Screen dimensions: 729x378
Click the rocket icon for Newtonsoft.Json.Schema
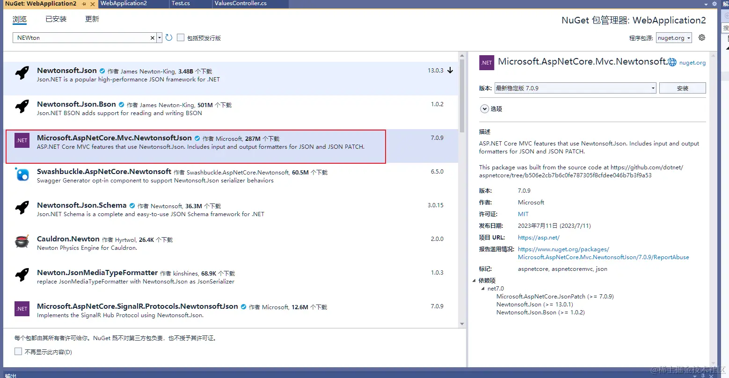22,208
